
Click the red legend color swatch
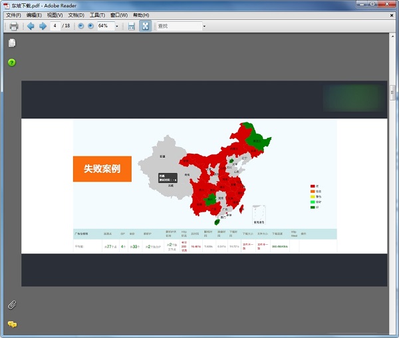[x=313, y=186]
